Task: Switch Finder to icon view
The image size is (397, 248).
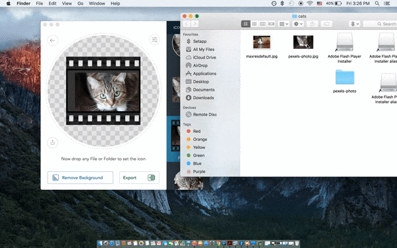Action: (245, 24)
